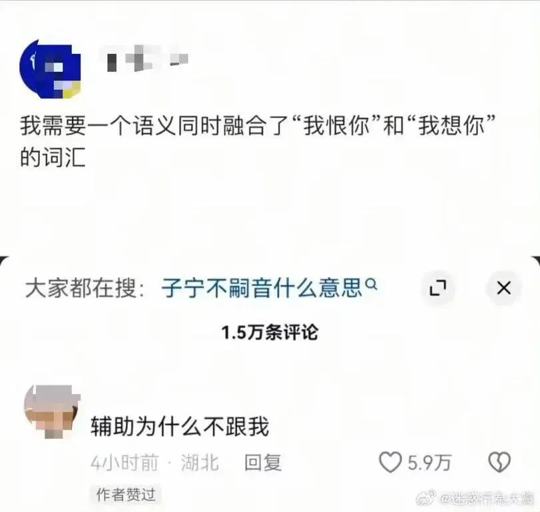
Task: Click the 作者赞过 badge
Action: click(x=126, y=495)
